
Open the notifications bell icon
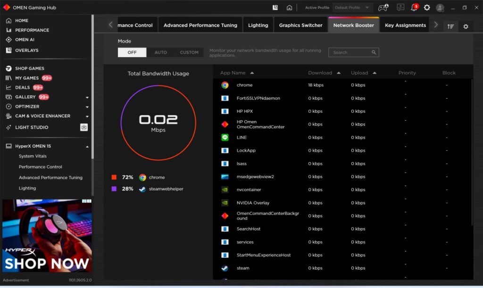(414, 8)
